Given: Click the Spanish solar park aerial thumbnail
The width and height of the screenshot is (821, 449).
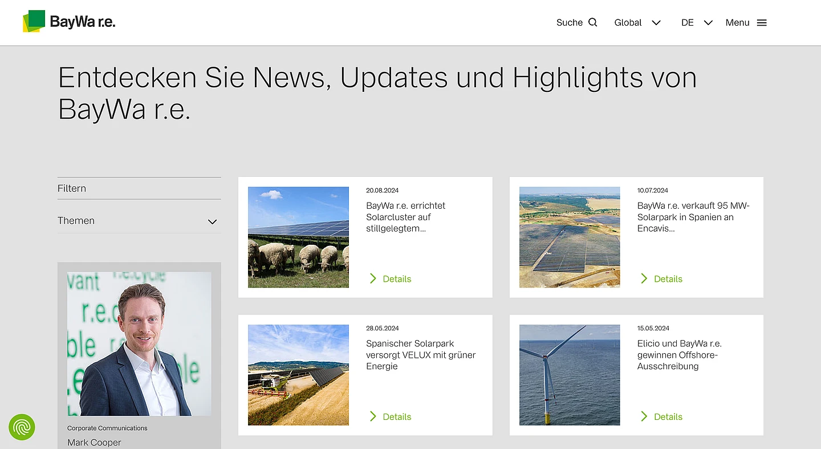Looking at the screenshot, I should click(569, 237).
